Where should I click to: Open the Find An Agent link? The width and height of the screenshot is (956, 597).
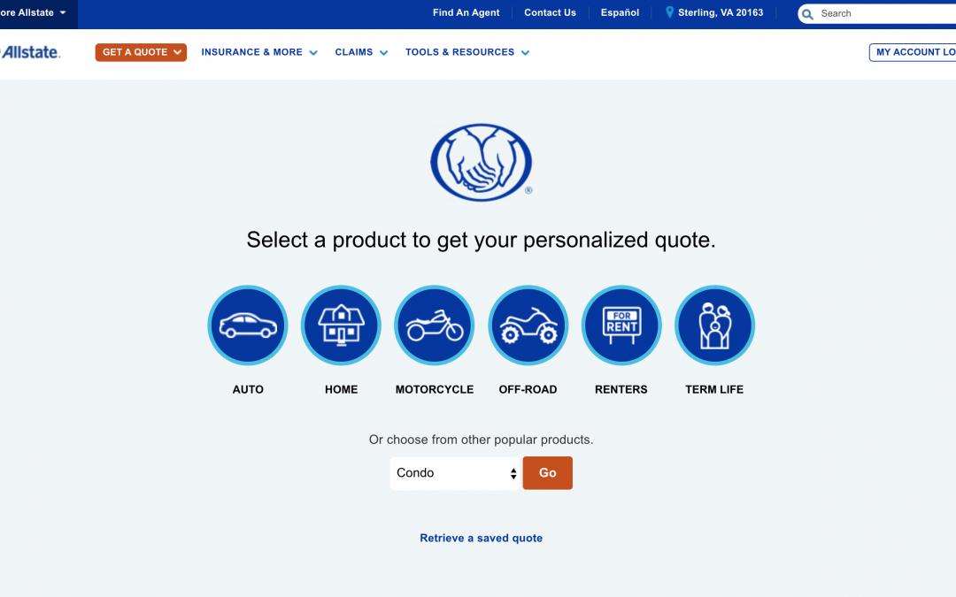click(466, 12)
